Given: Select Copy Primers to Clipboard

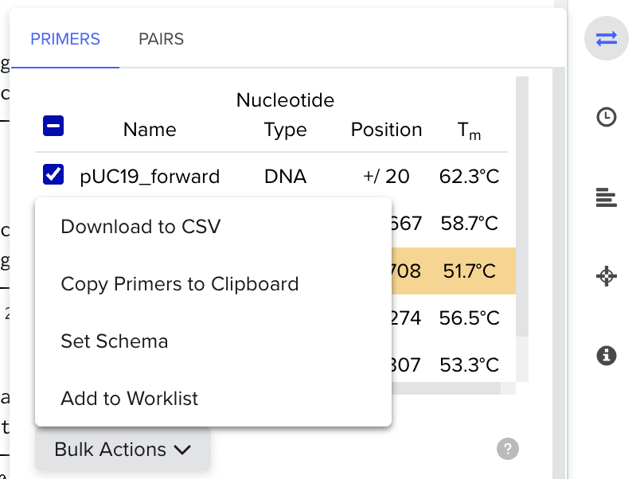Looking at the screenshot, I should [179, 283].
